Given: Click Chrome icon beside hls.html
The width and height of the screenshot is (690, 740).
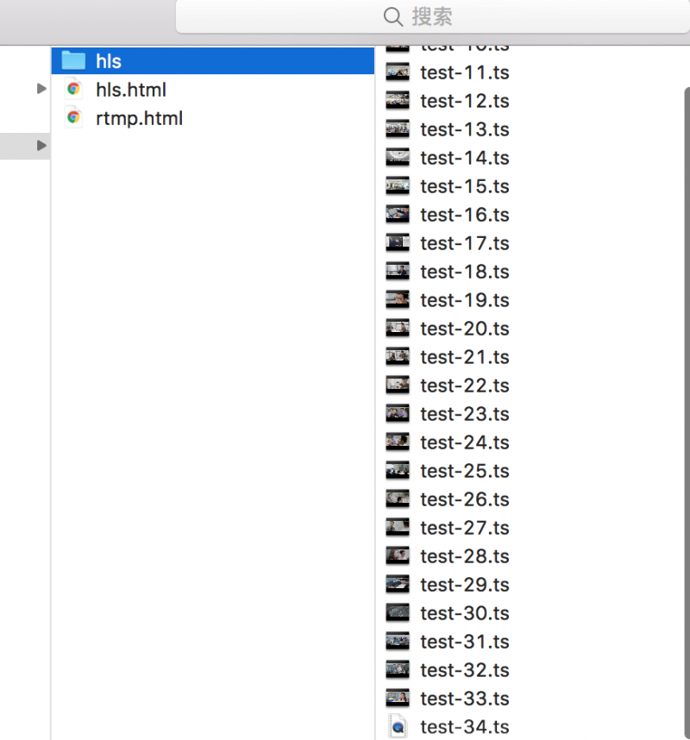Looking at the screenshot, I should [x=73, y=89].
